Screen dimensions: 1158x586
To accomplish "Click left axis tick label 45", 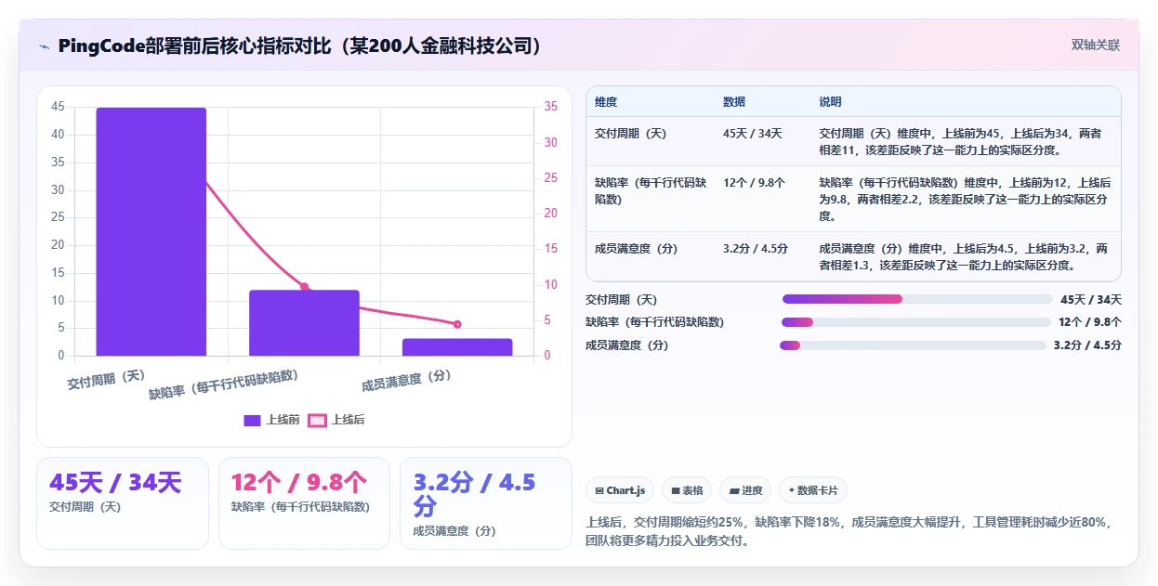I will click(59, 107).
